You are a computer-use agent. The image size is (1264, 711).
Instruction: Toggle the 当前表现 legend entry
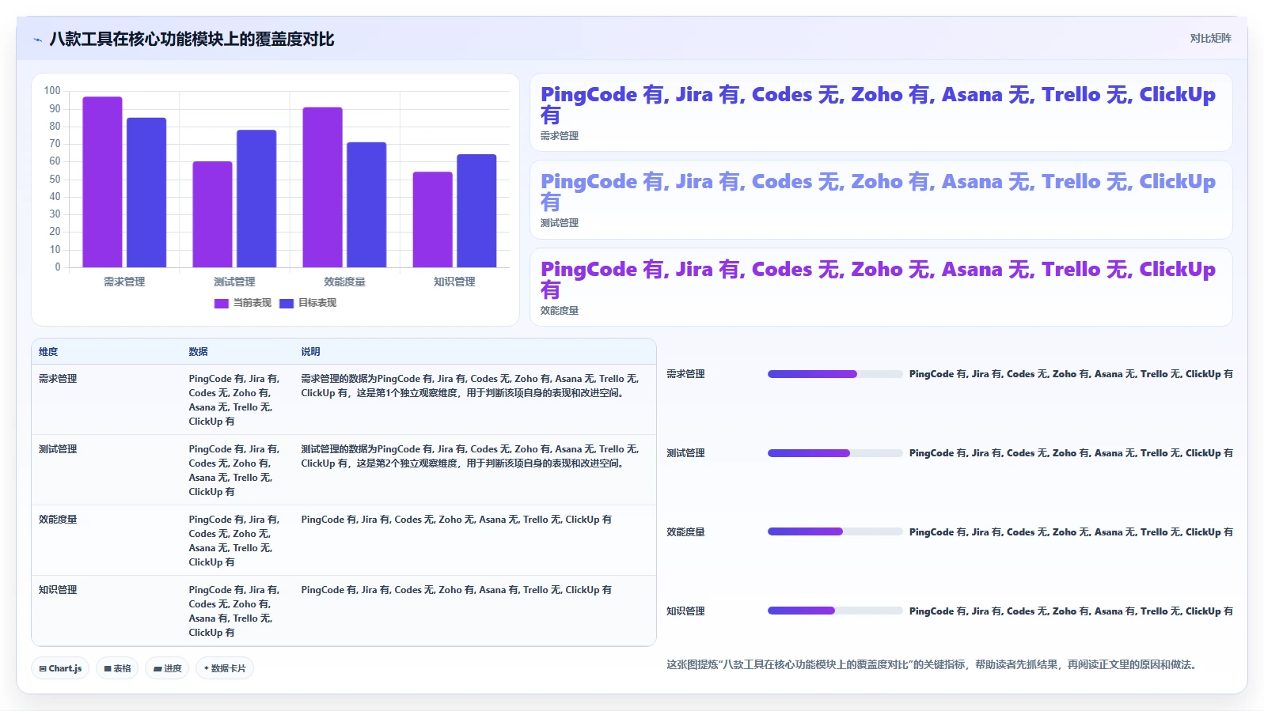tap(243, 303)
